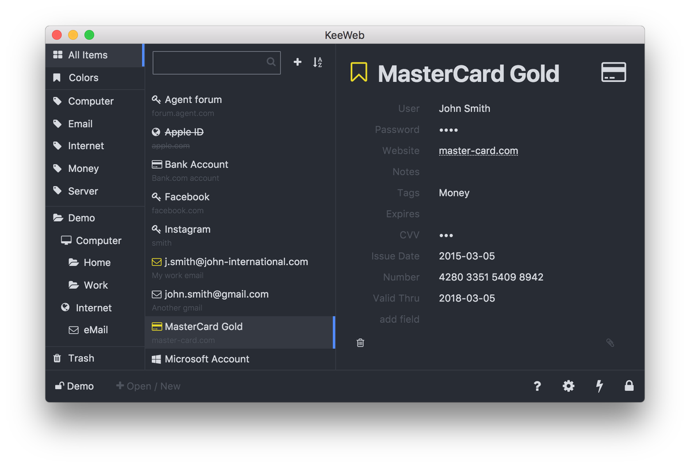Click the credit card icon in details header
The width and height of the screenshot is (690, 467).
pyautogui.click(x=614, y=72)
